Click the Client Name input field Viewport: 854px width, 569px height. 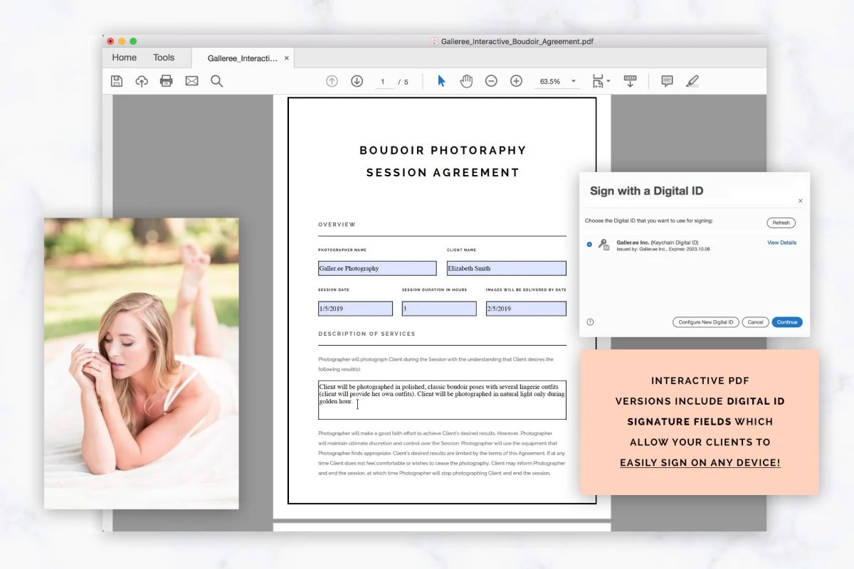tap(507, 268)
